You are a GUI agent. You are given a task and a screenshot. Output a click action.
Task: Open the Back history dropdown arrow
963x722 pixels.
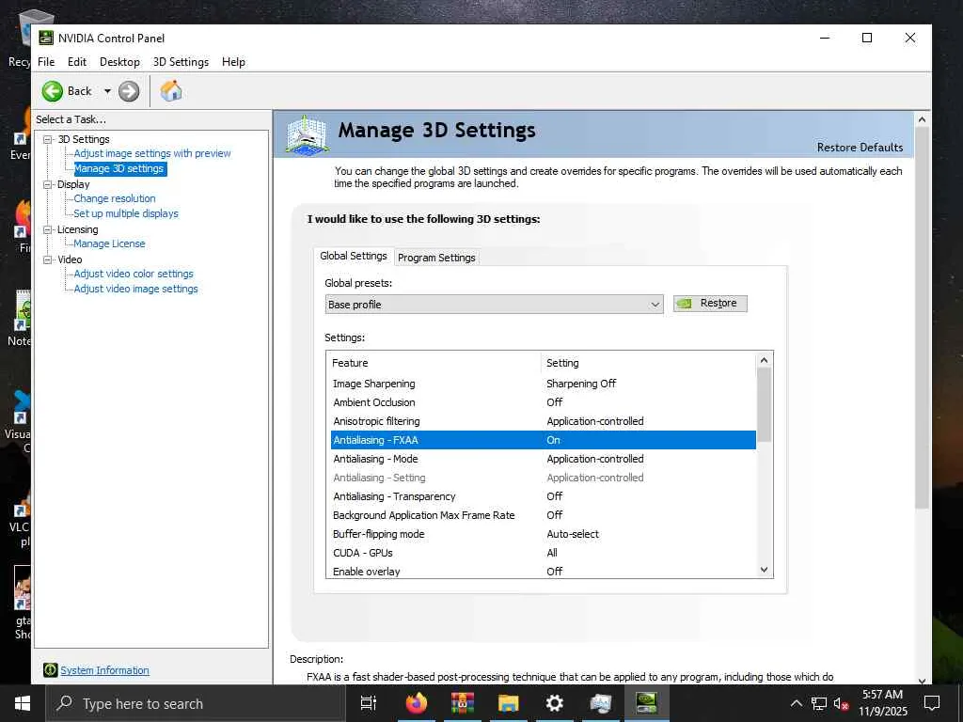pos(107,91)
